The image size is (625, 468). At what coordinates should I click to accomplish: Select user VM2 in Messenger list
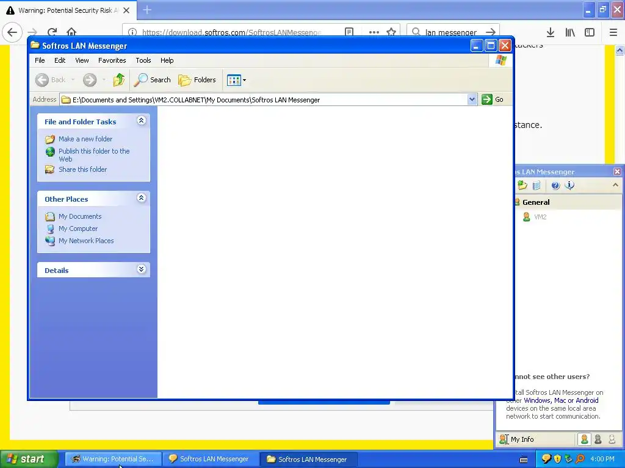pyautogui.click(x=540, y=217)
